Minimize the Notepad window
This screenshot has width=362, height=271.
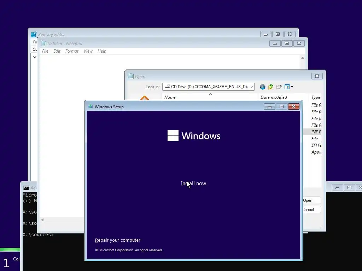pyautogui.click(x=275, y=43)
